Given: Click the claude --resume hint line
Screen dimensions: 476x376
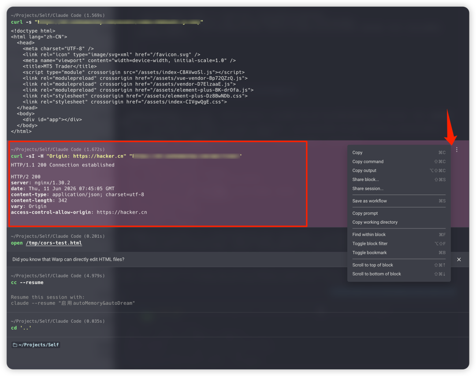Looking at the screenshot, I should point(73,303).
